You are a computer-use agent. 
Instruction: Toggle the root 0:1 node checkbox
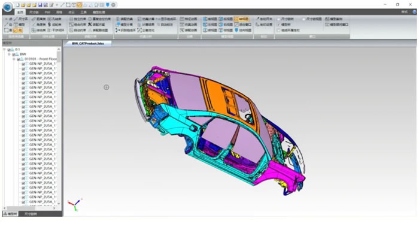click(x=9, y=50)
